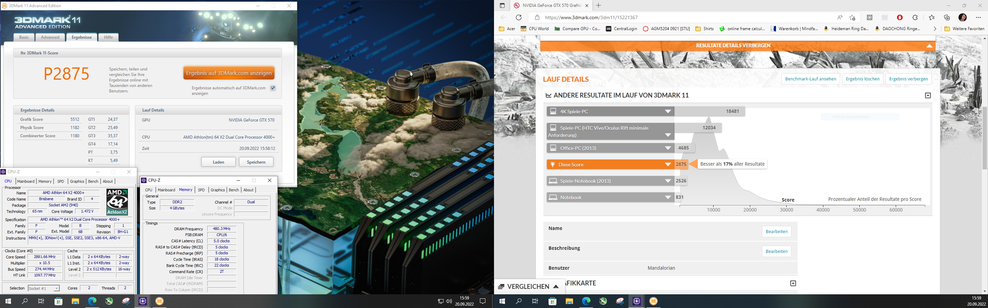
Task: Open the Favorites list icon
Action: [932, 17]
